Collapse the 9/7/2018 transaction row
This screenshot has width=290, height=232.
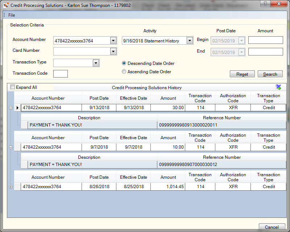click(11, 147)
